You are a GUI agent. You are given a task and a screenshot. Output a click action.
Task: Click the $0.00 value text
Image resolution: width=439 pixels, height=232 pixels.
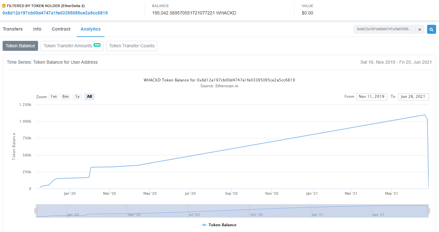click(x=307, y=13)
